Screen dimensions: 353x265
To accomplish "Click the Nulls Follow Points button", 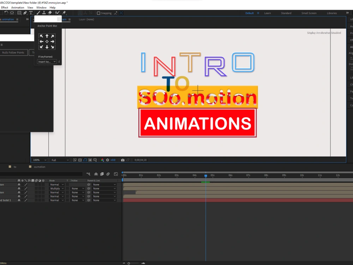I will pos(14,52).
